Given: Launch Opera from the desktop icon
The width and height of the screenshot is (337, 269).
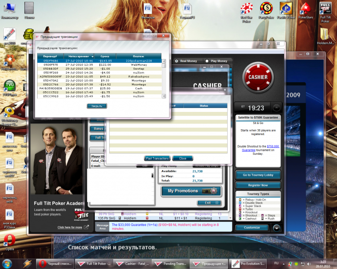Looking at the screenshot, I should pos(10,243).
